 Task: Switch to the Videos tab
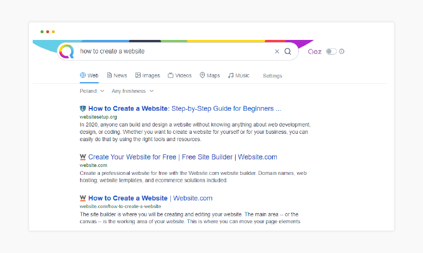click(180, 75)
